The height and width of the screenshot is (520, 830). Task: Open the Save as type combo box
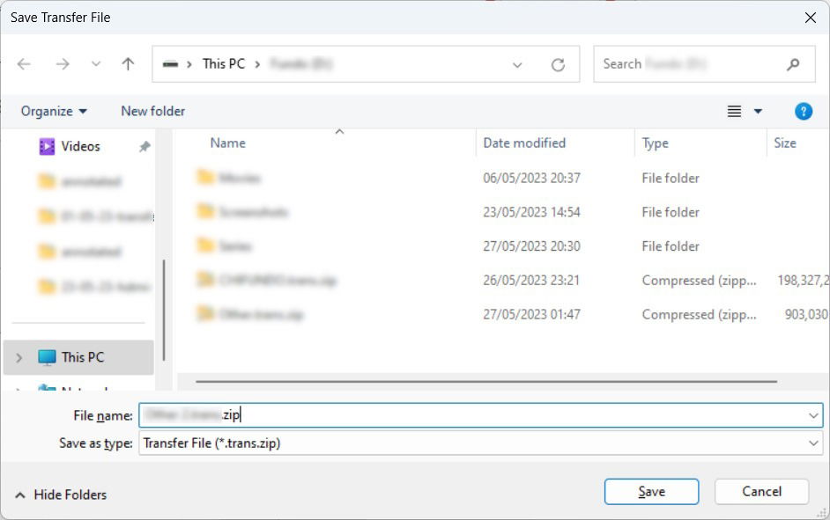click(x=480, y=443)
